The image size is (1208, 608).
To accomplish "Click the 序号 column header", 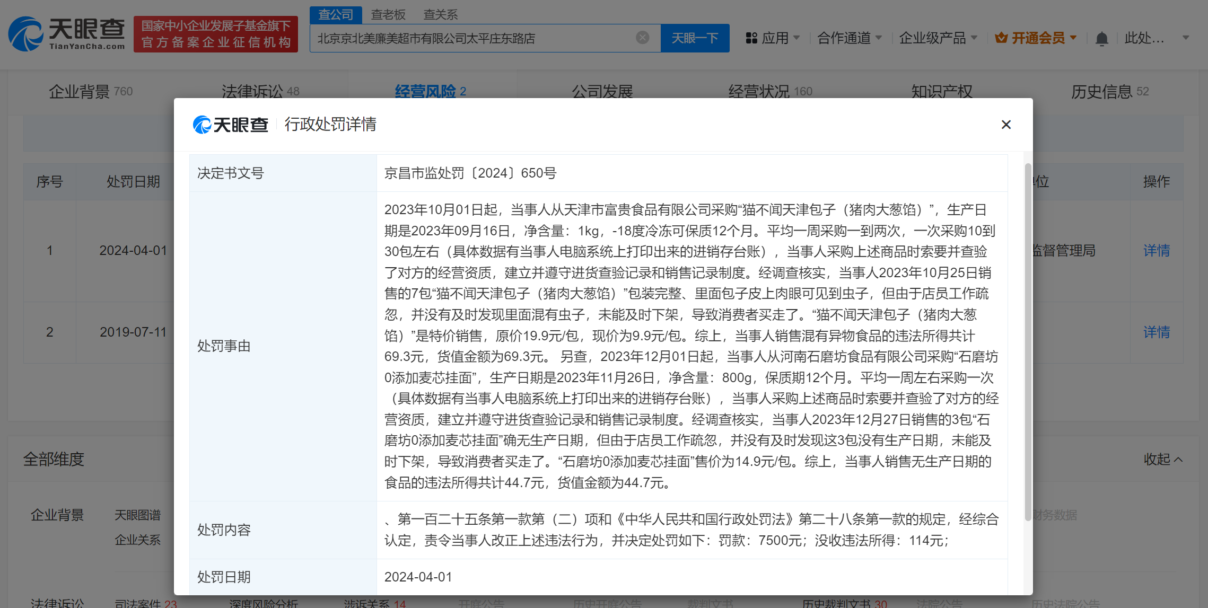I will 50,182.
